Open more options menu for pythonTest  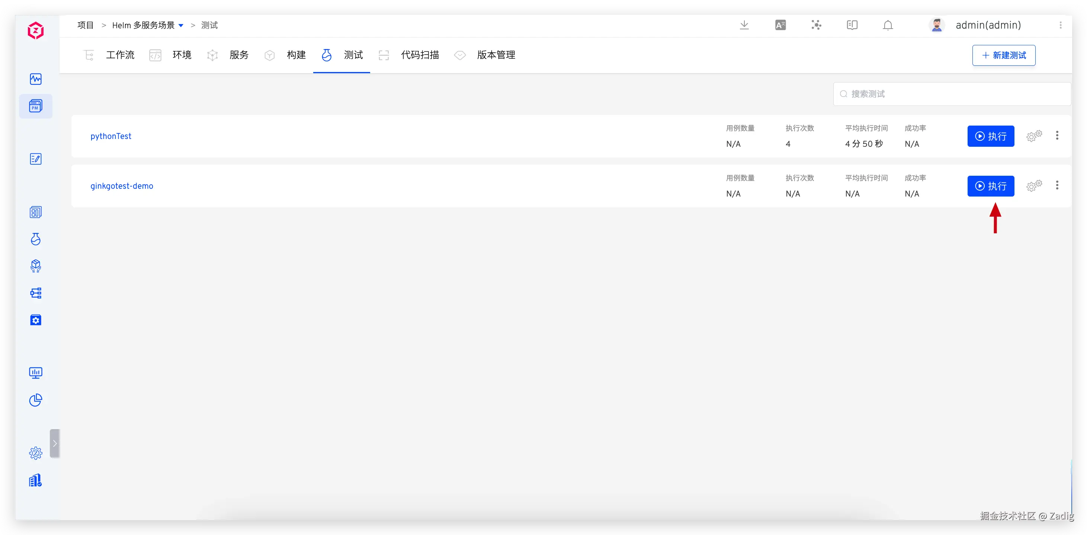[x=1057, y=135]
